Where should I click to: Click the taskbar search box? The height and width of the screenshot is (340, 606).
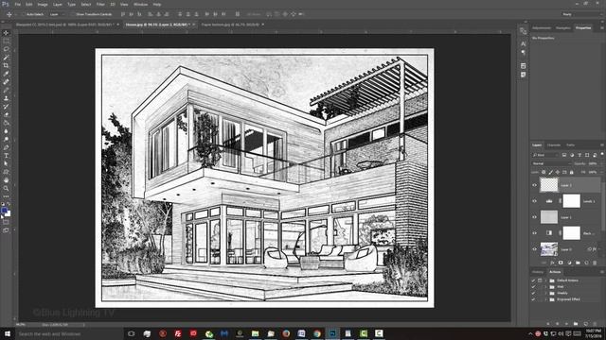pyautogui.click(x=69, y=333)
